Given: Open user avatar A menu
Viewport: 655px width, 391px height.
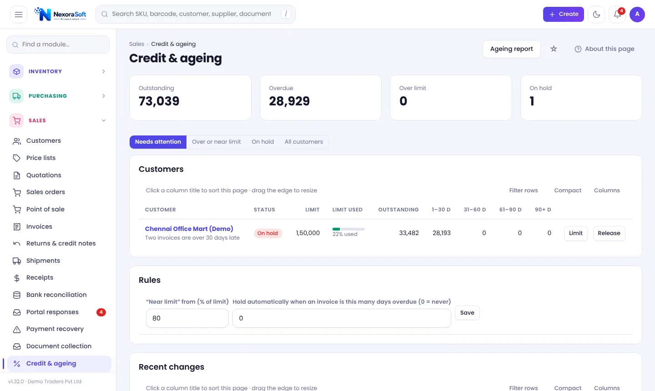Looking at the screenshot, I should 637,15.
